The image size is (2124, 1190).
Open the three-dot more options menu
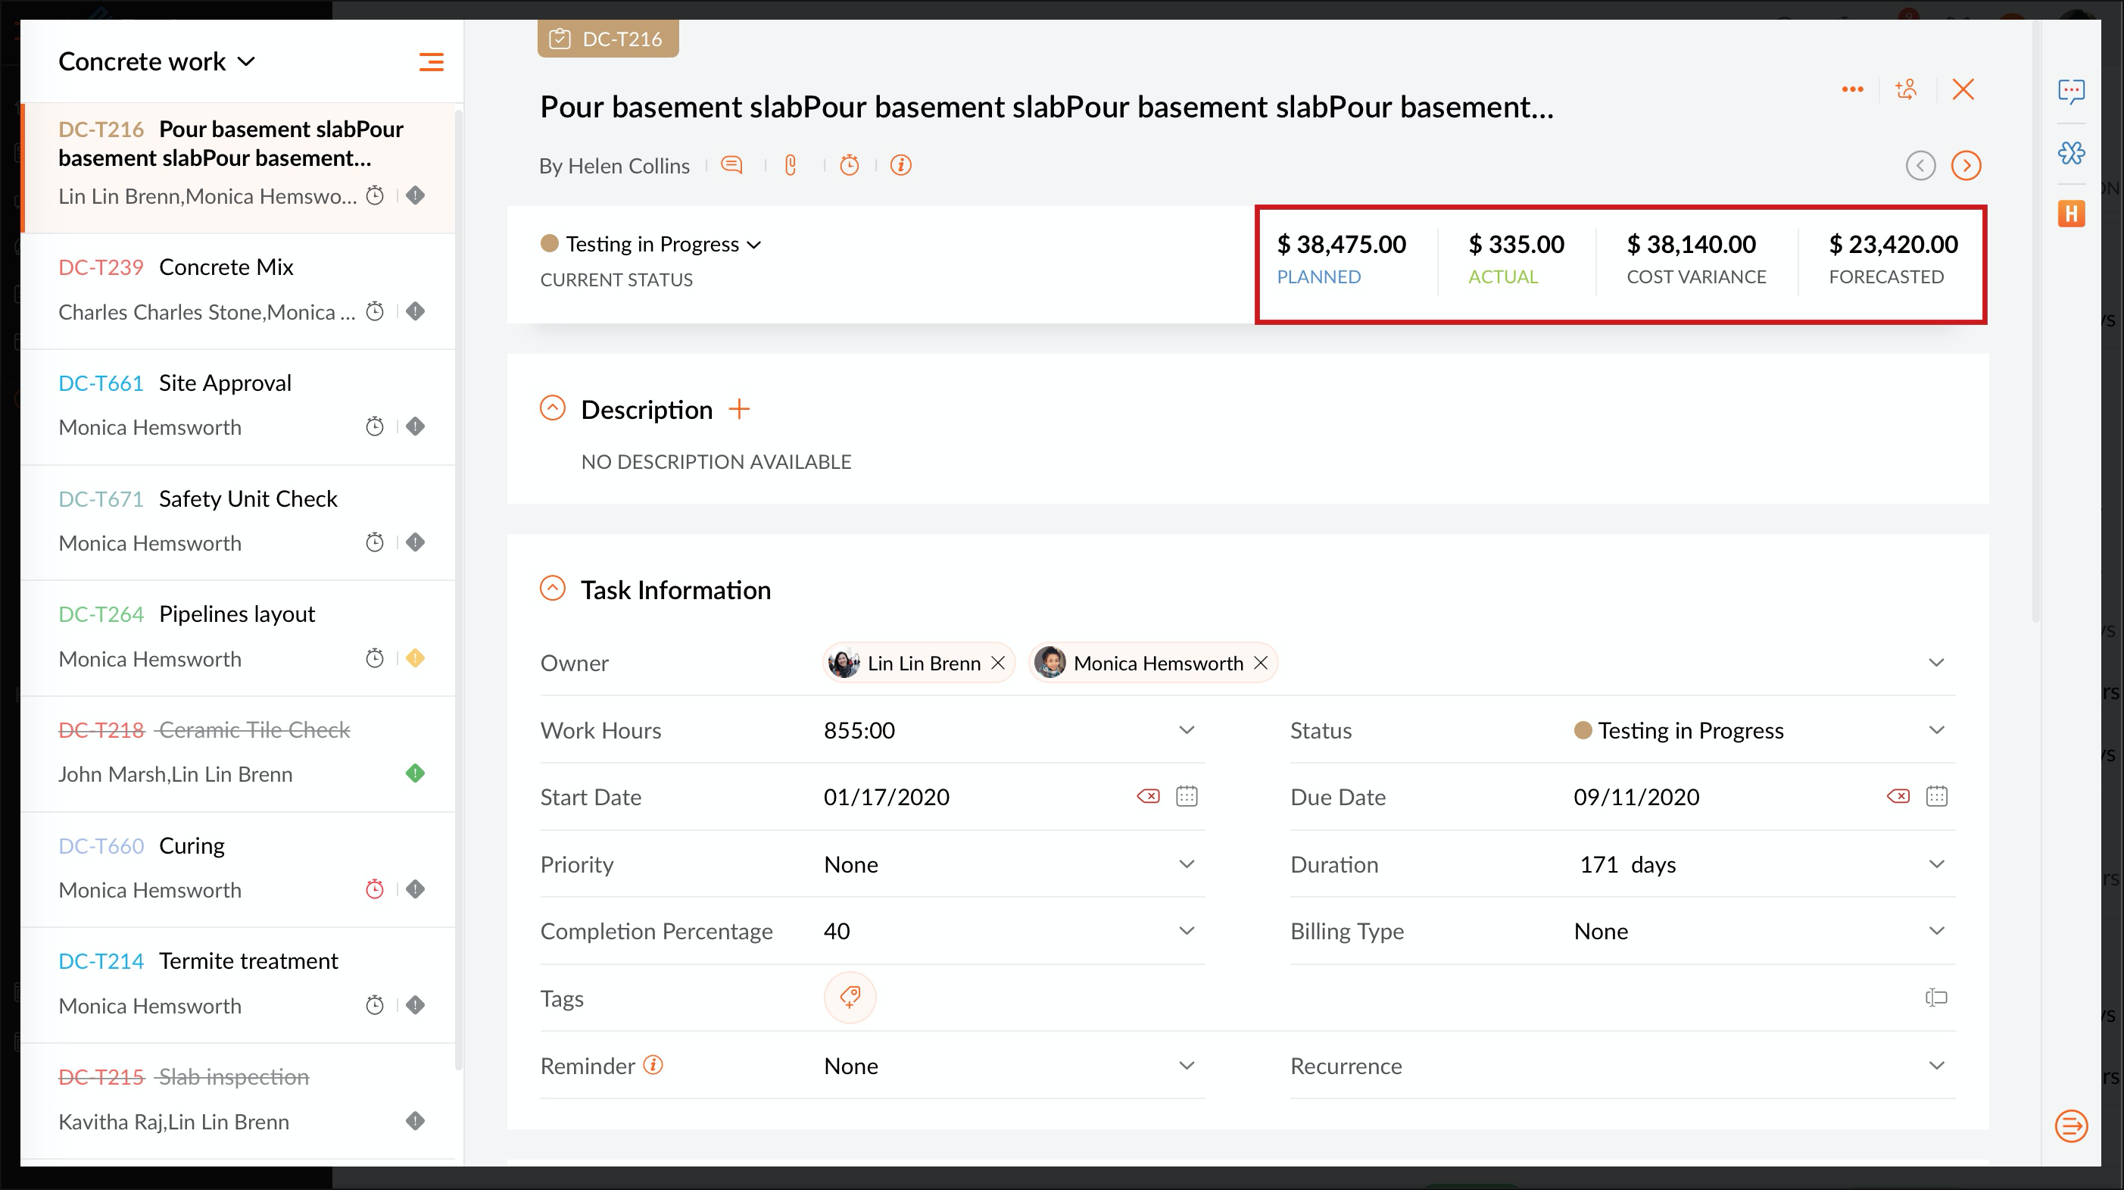coord(1852,89)
